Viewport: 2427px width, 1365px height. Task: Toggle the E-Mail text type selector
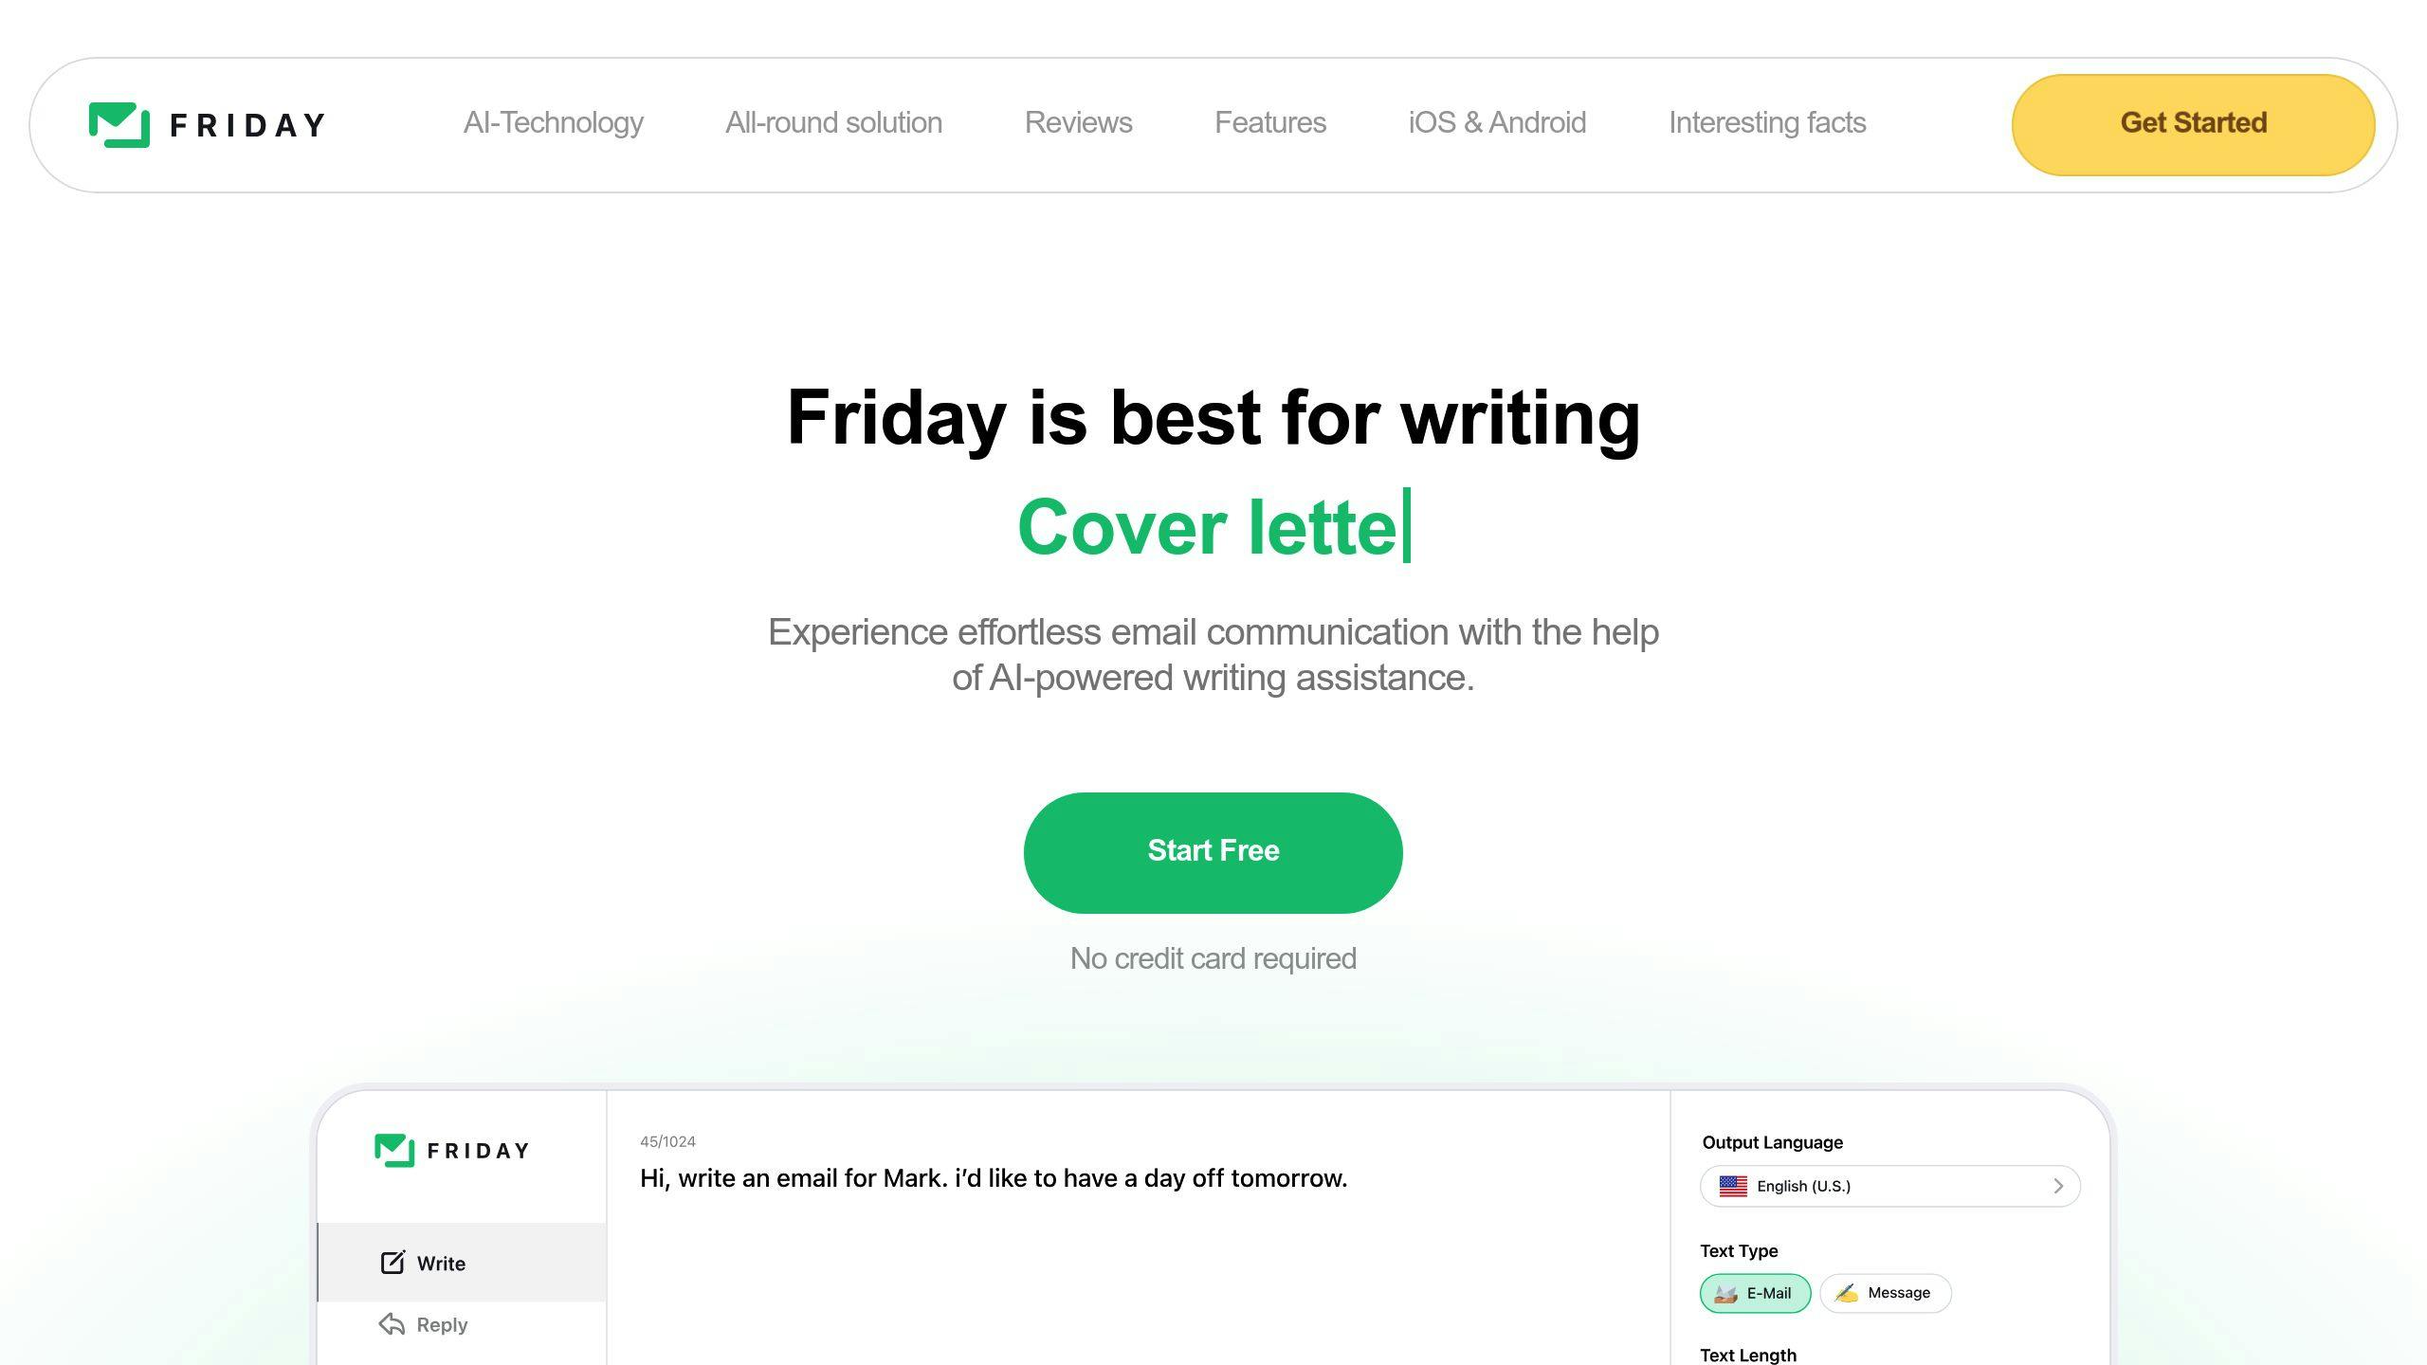coord(1752,1293)
